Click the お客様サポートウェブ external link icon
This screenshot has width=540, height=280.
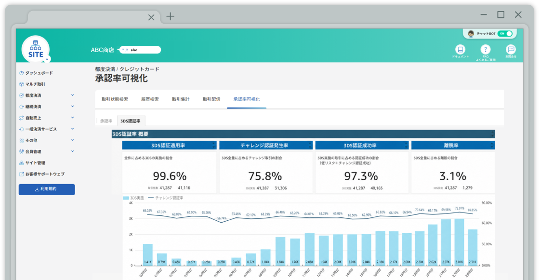point(21,174)
